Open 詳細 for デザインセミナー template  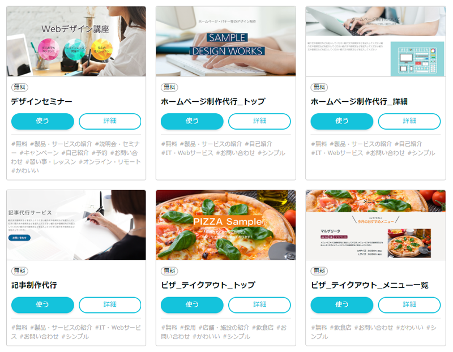pos(110,121)
